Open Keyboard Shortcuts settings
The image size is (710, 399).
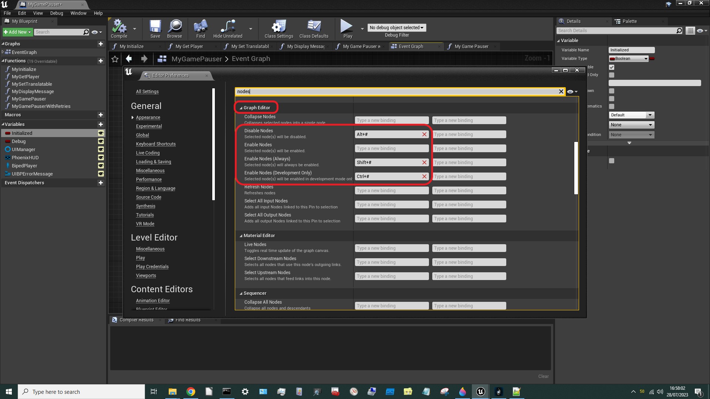point(156,144)
